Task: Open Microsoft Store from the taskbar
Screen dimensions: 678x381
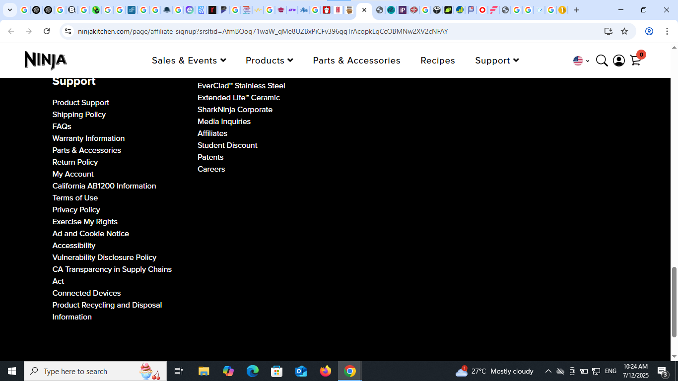Action: coord(277,371)
